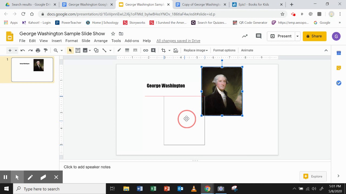
Task: Expand the side panel with the arrow
Action: point(338,176)
